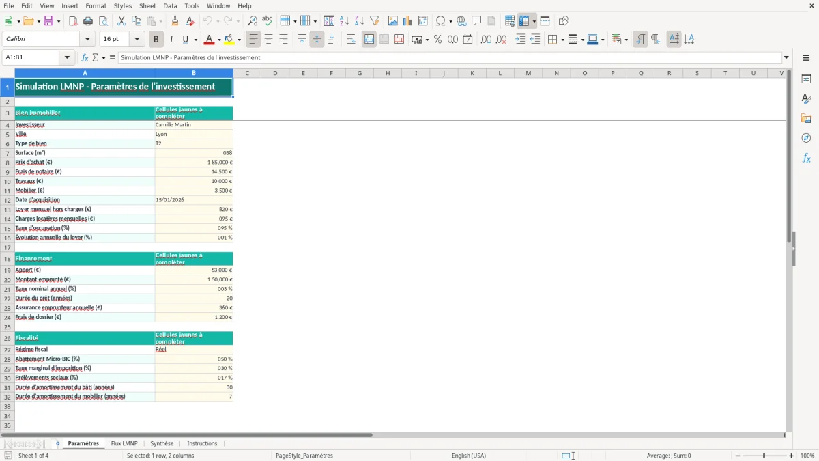The height and width of the screenshot is (461, 819).
Task: Click PageStyle_Paramètres in status bar
Action: [x=304, y=456]
